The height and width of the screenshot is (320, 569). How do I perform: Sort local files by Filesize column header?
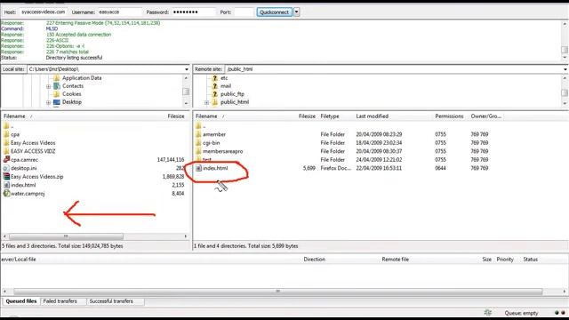tap(176, 116)
